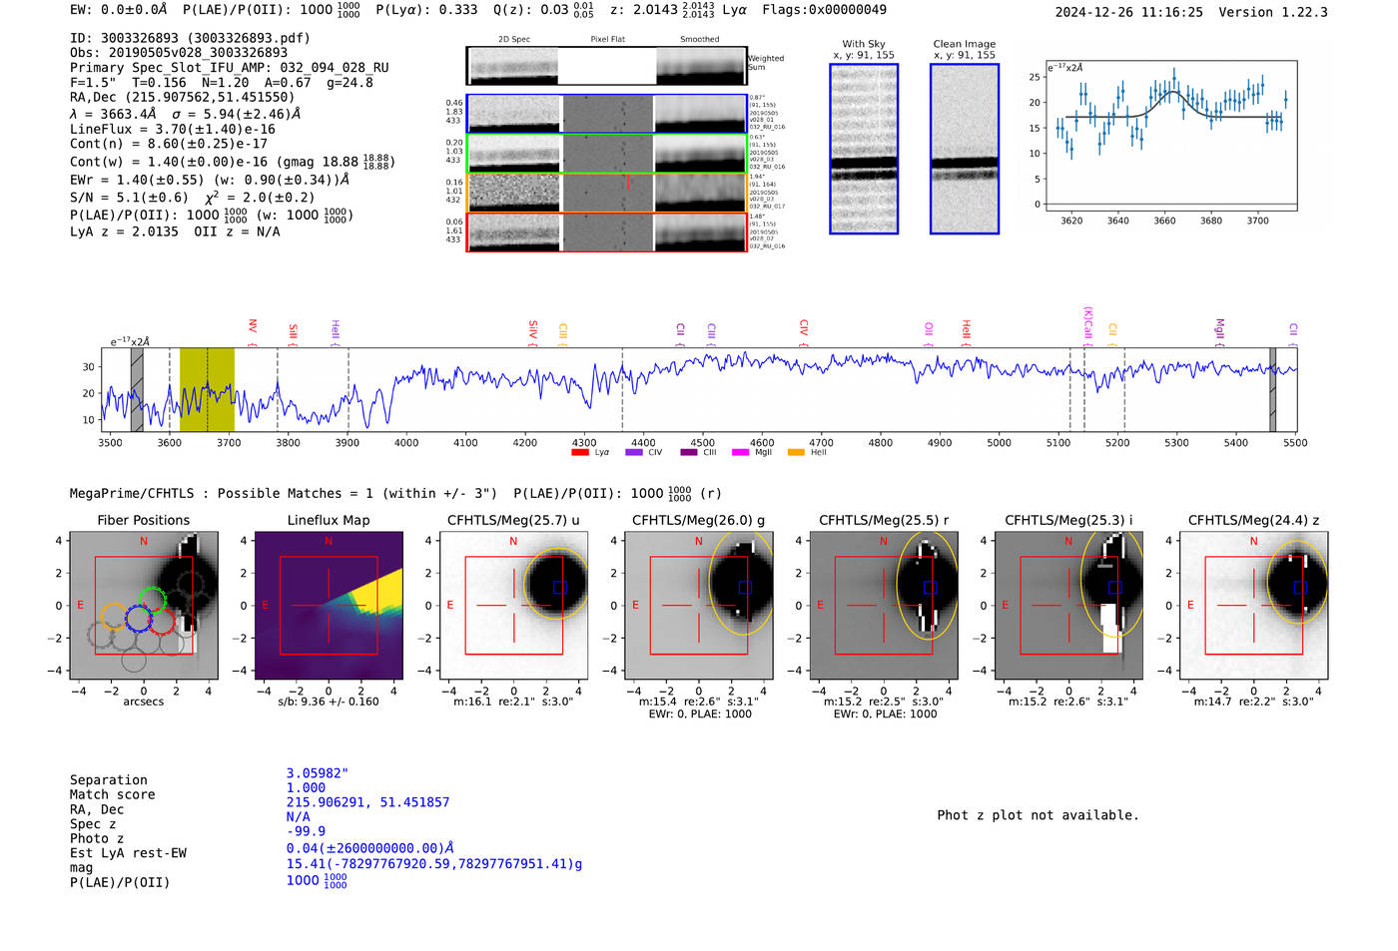
Task: Open the CFHTLS/Meg(26.0) g image
Action: coord(699,605)
